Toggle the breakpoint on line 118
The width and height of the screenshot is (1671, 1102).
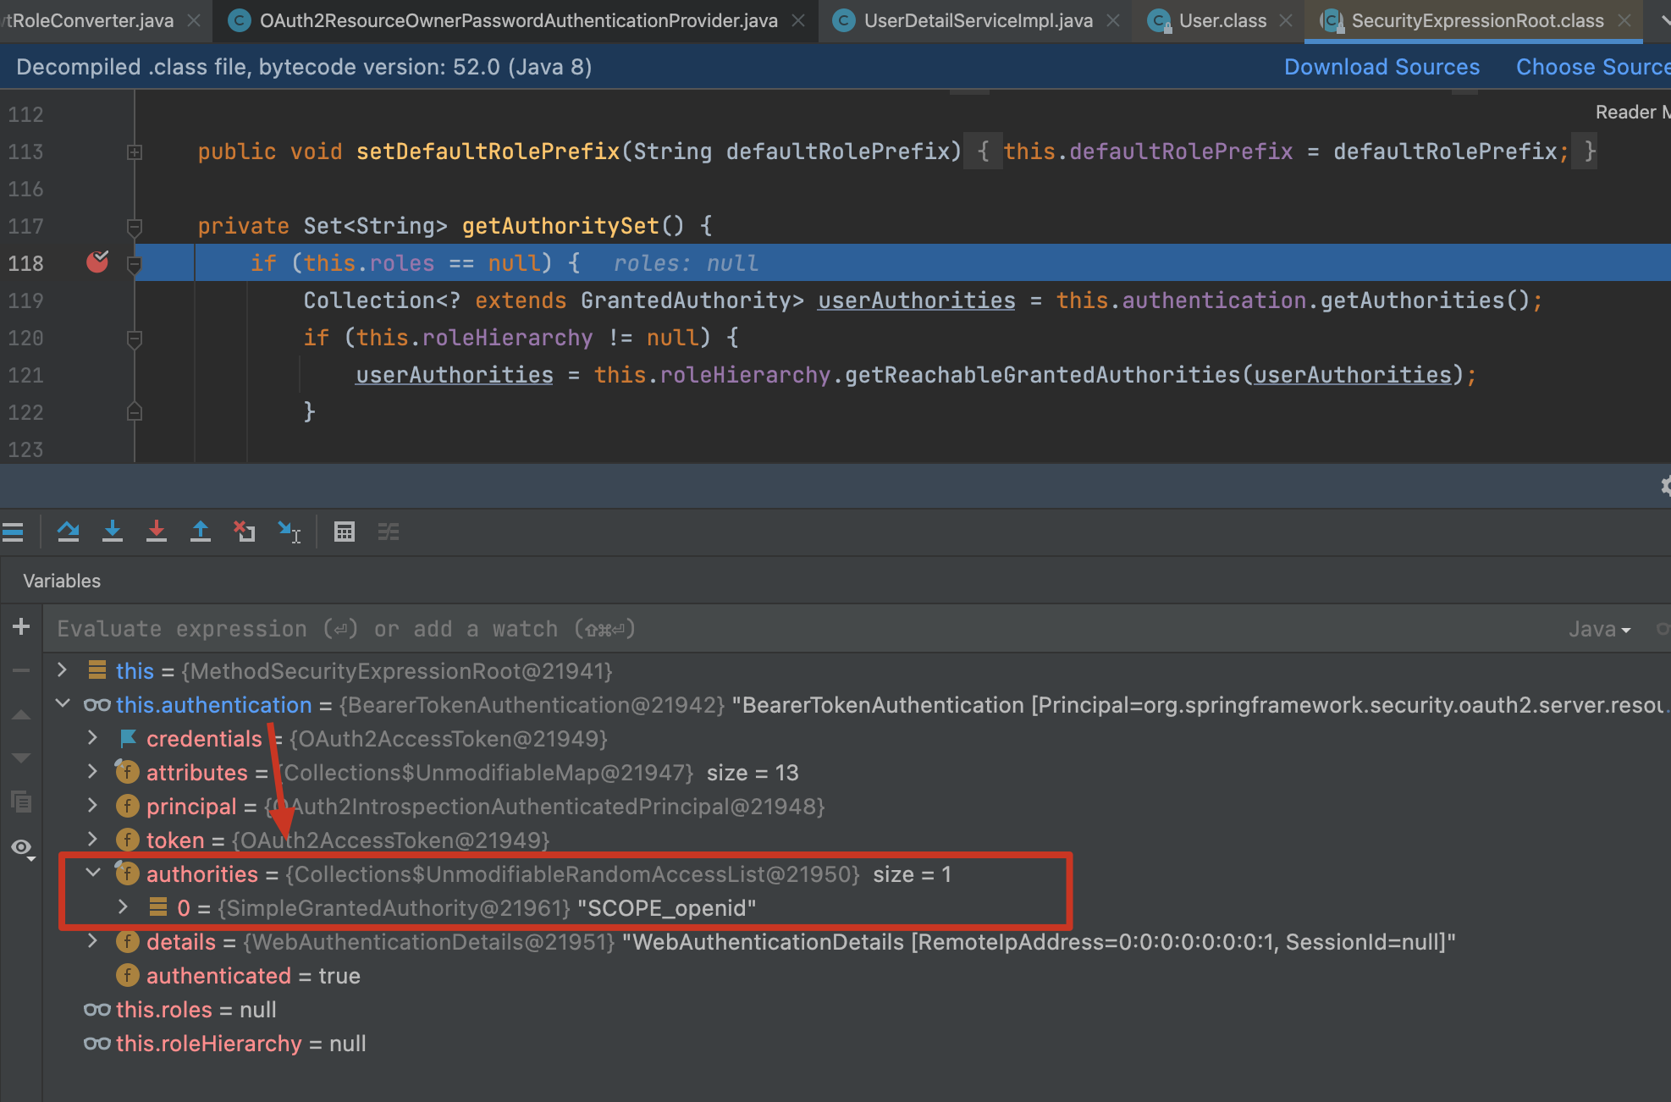click(97, 262)
